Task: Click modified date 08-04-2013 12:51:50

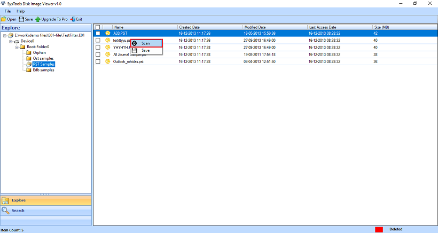Action: pos(260,61)
